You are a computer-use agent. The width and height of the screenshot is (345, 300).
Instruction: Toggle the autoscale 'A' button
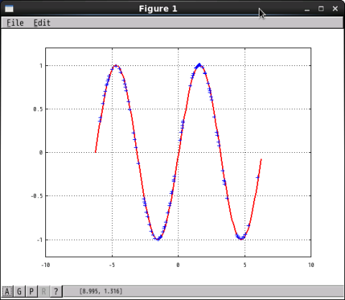tap(7, 291)
